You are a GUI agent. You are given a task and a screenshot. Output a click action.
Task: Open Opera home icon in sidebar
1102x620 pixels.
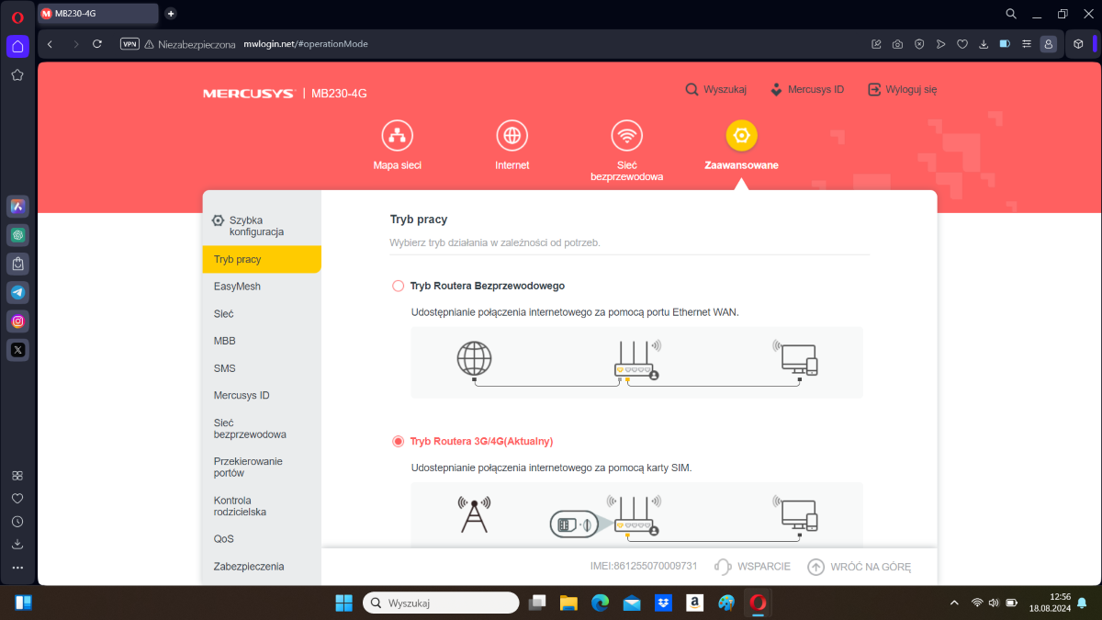pos(17,46)
